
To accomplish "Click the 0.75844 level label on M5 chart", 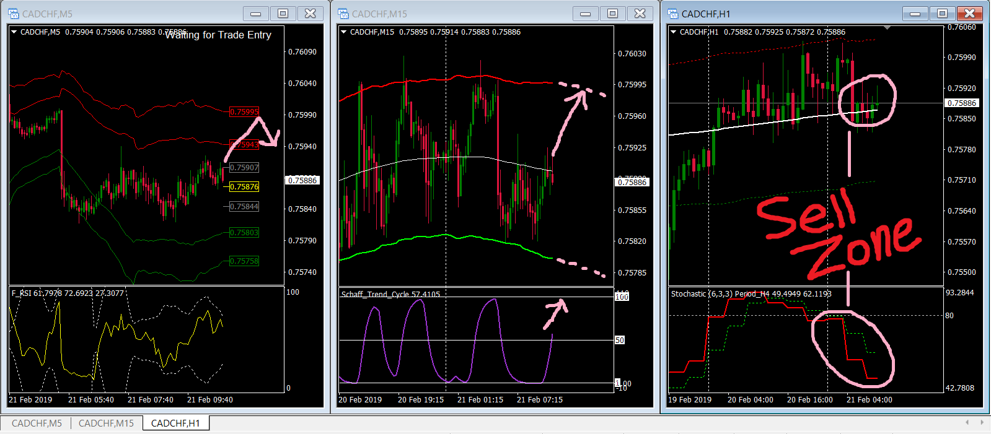I will (x=244, y=207).
